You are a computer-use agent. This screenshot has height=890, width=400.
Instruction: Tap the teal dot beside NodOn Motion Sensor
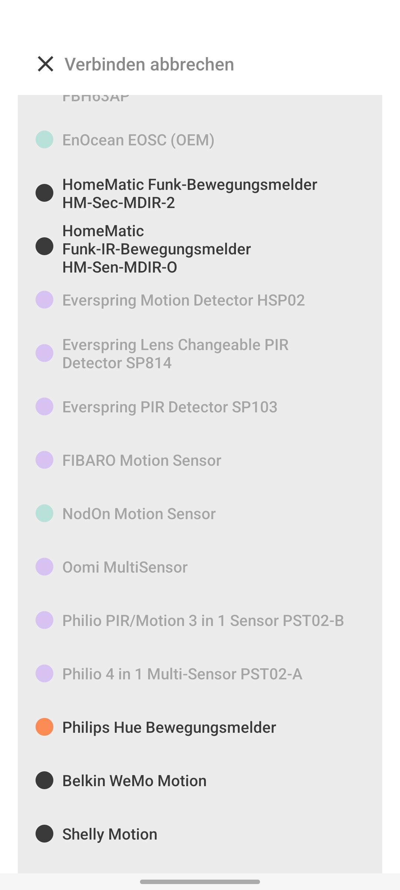(x=44, y=513)
